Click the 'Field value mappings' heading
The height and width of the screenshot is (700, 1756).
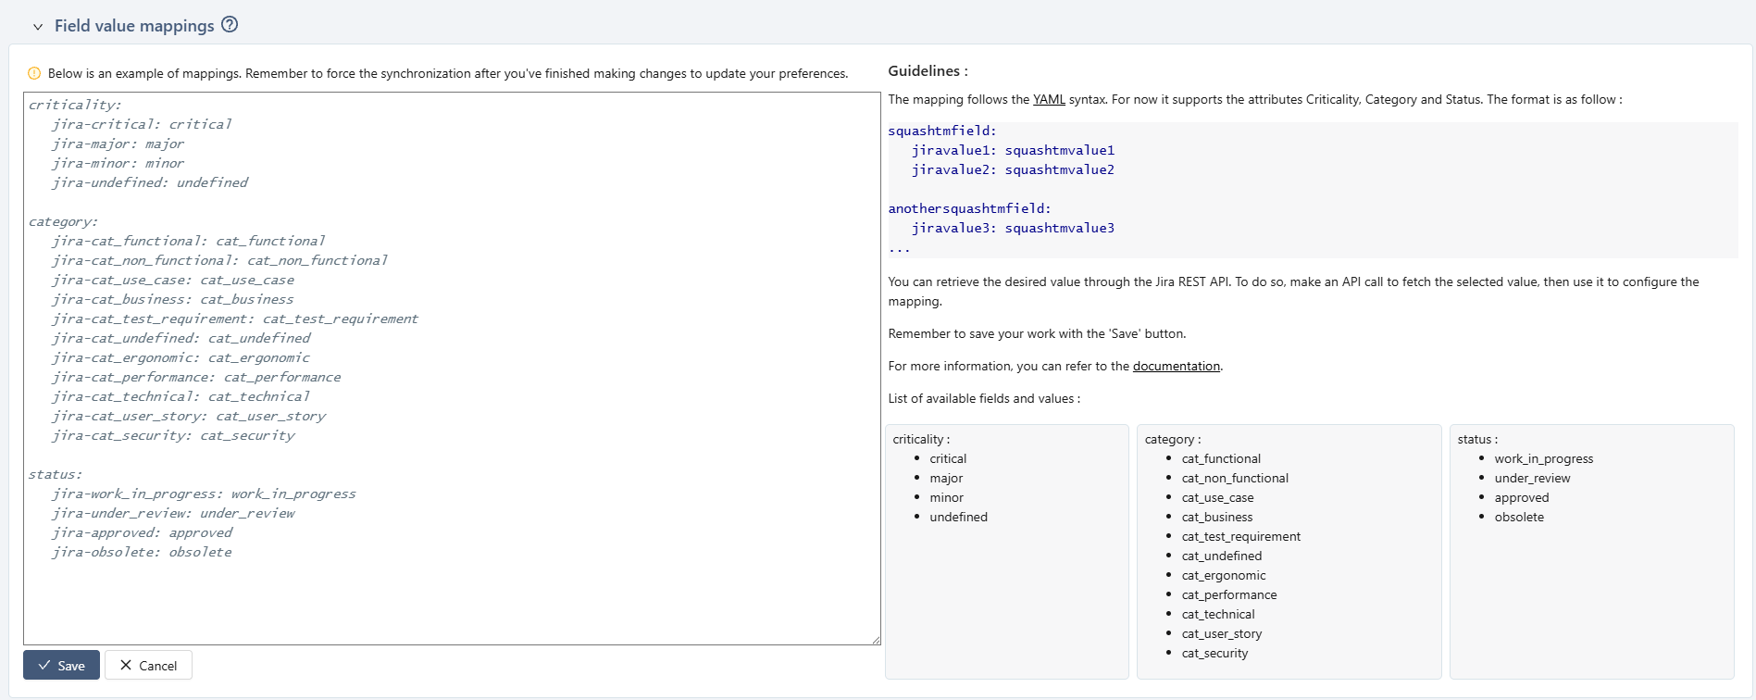coord(134,26)
